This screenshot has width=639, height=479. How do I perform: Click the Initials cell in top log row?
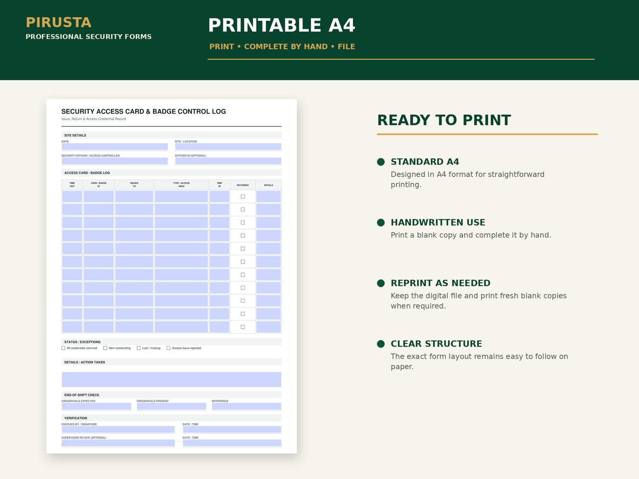(268, 197)
